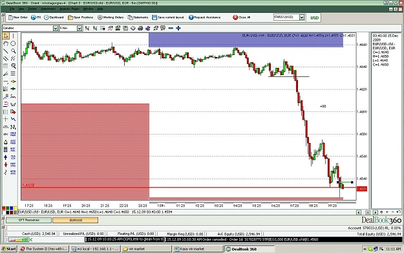Open the Window menu

88,9
